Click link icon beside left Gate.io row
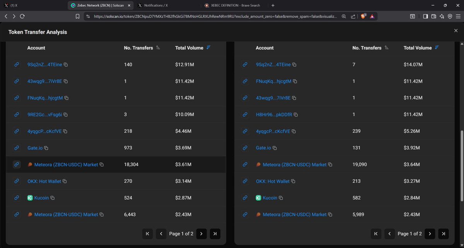464x248 pixels. (x=17, y=148)
